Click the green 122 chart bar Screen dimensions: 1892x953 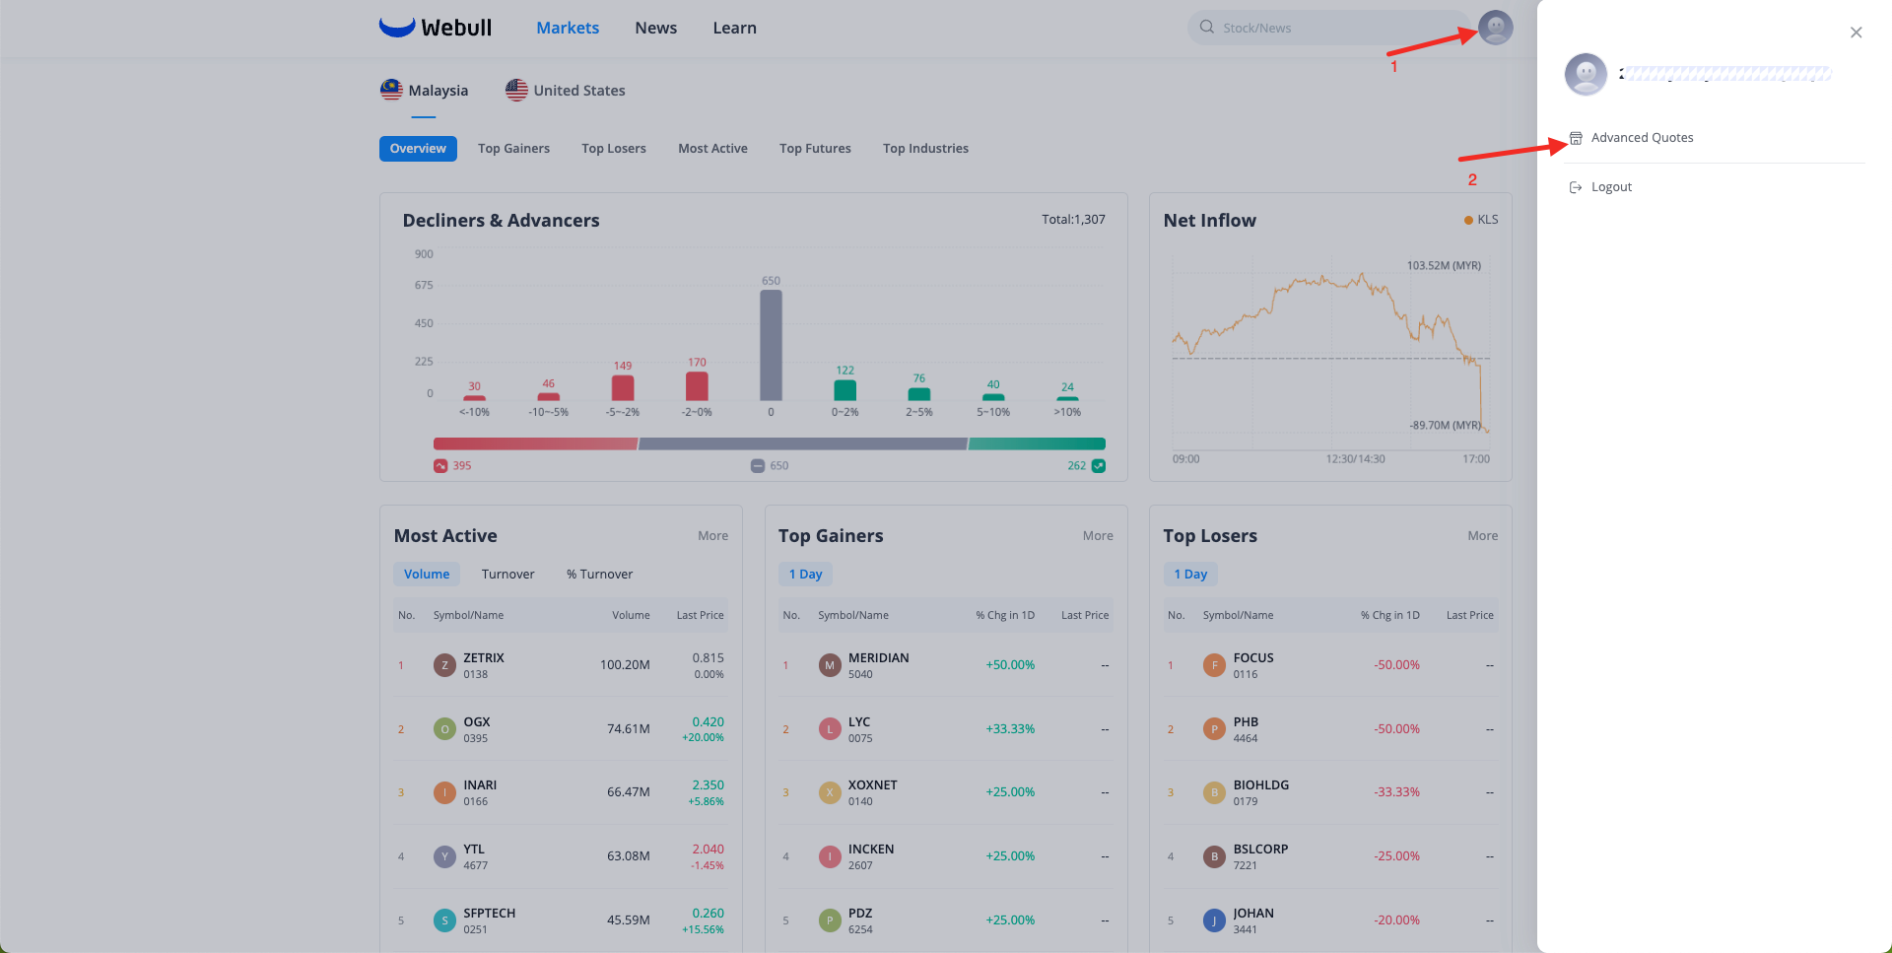point(845,390)
